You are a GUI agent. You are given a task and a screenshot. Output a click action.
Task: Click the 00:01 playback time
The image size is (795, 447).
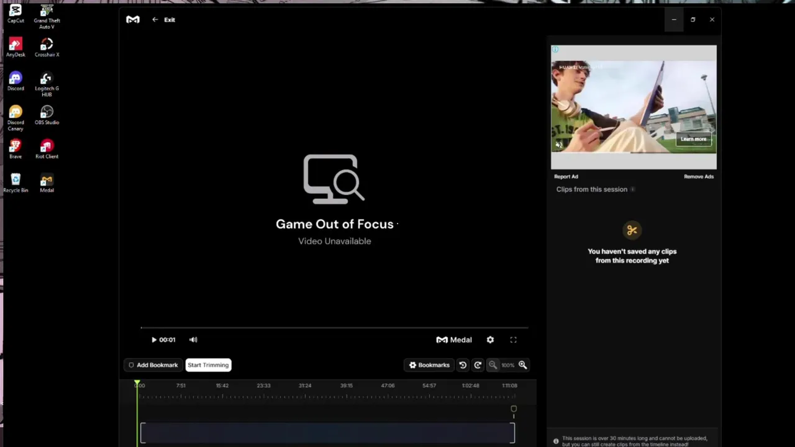click(167, 340)
